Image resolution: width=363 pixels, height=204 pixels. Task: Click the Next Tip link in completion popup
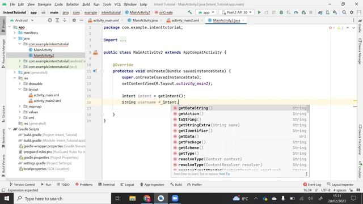(x=225, y=174)
